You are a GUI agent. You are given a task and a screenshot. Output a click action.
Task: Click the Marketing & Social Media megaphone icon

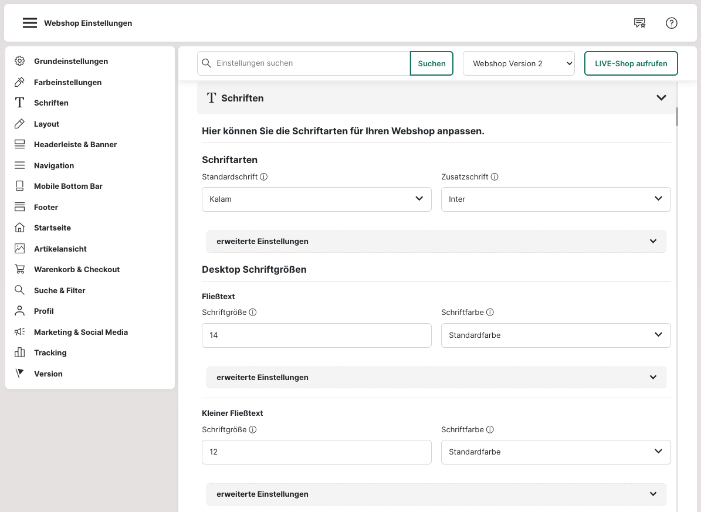[x=20, y=332]
